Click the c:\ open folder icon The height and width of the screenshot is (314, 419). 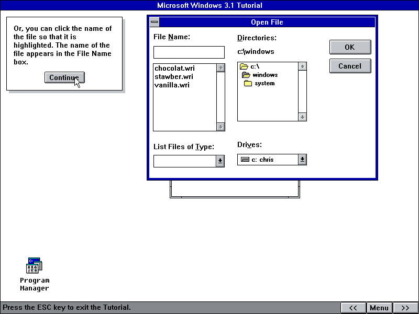244,66
